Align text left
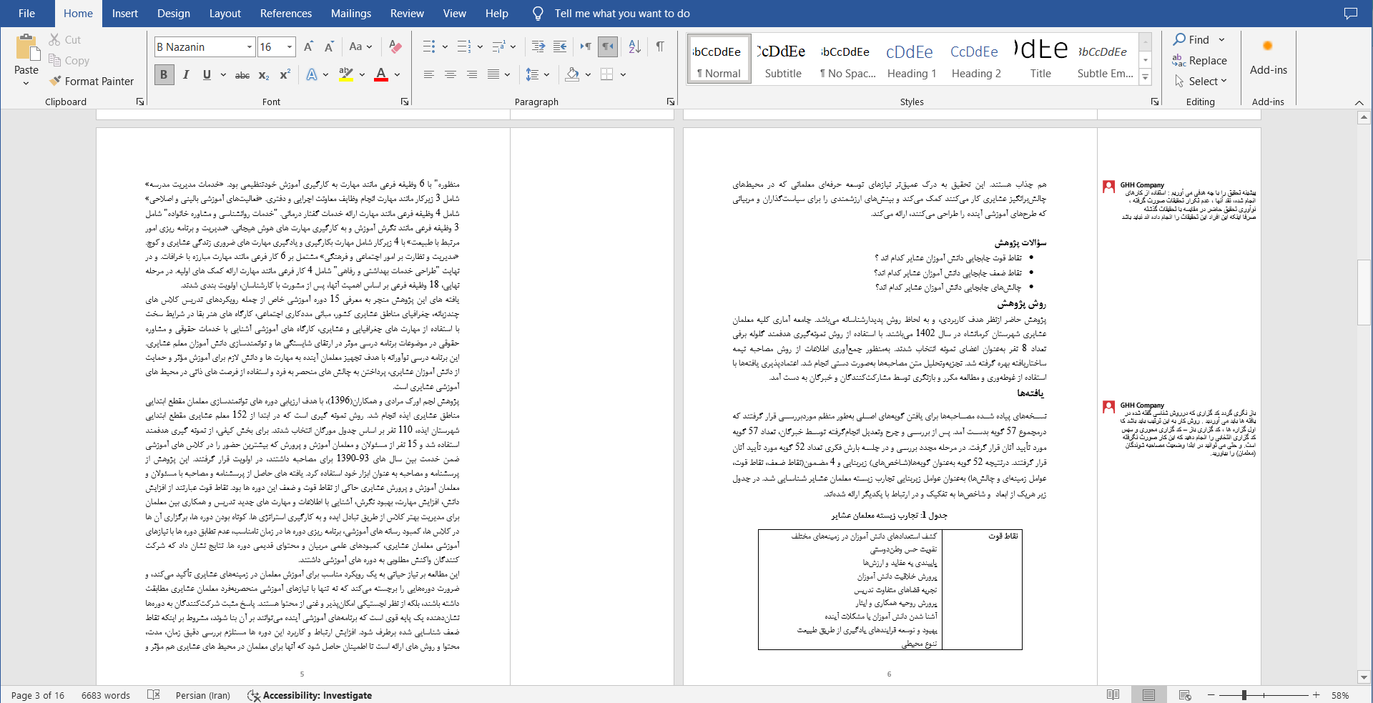 [428, 74]
